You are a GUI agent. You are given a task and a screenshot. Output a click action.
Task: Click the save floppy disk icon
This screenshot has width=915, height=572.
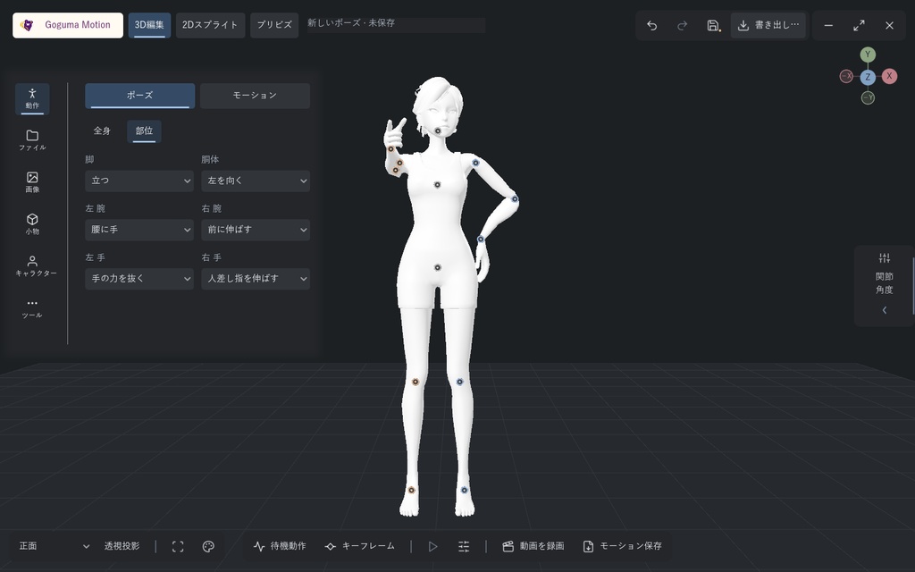[713, 26]
